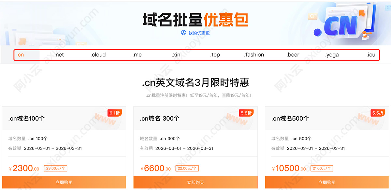Click the .cn批量注册限时特惠 subtitle text
The image size is (391, 190).
point(198,95)
